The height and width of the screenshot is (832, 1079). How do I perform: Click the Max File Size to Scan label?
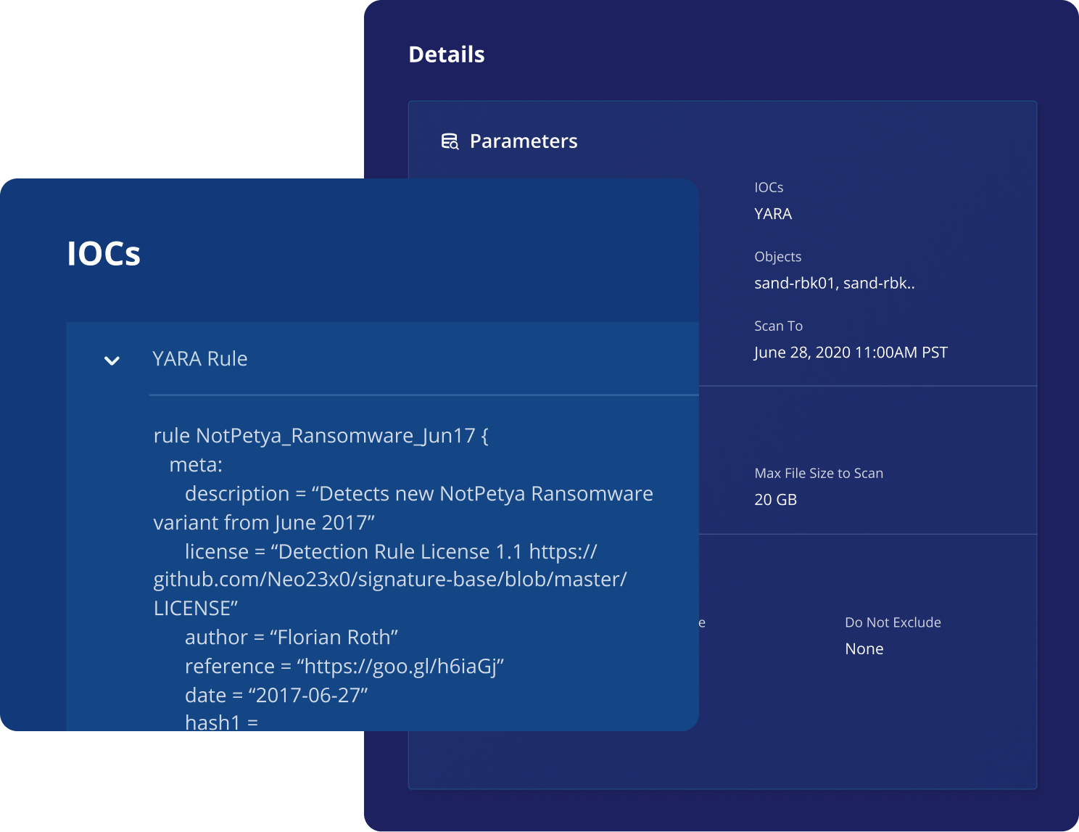[818, 474]
